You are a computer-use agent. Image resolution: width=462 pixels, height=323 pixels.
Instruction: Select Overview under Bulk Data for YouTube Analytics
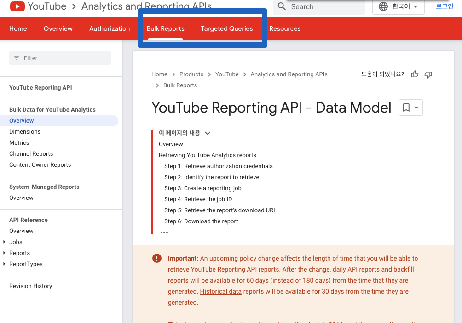[x=59, y=121]
